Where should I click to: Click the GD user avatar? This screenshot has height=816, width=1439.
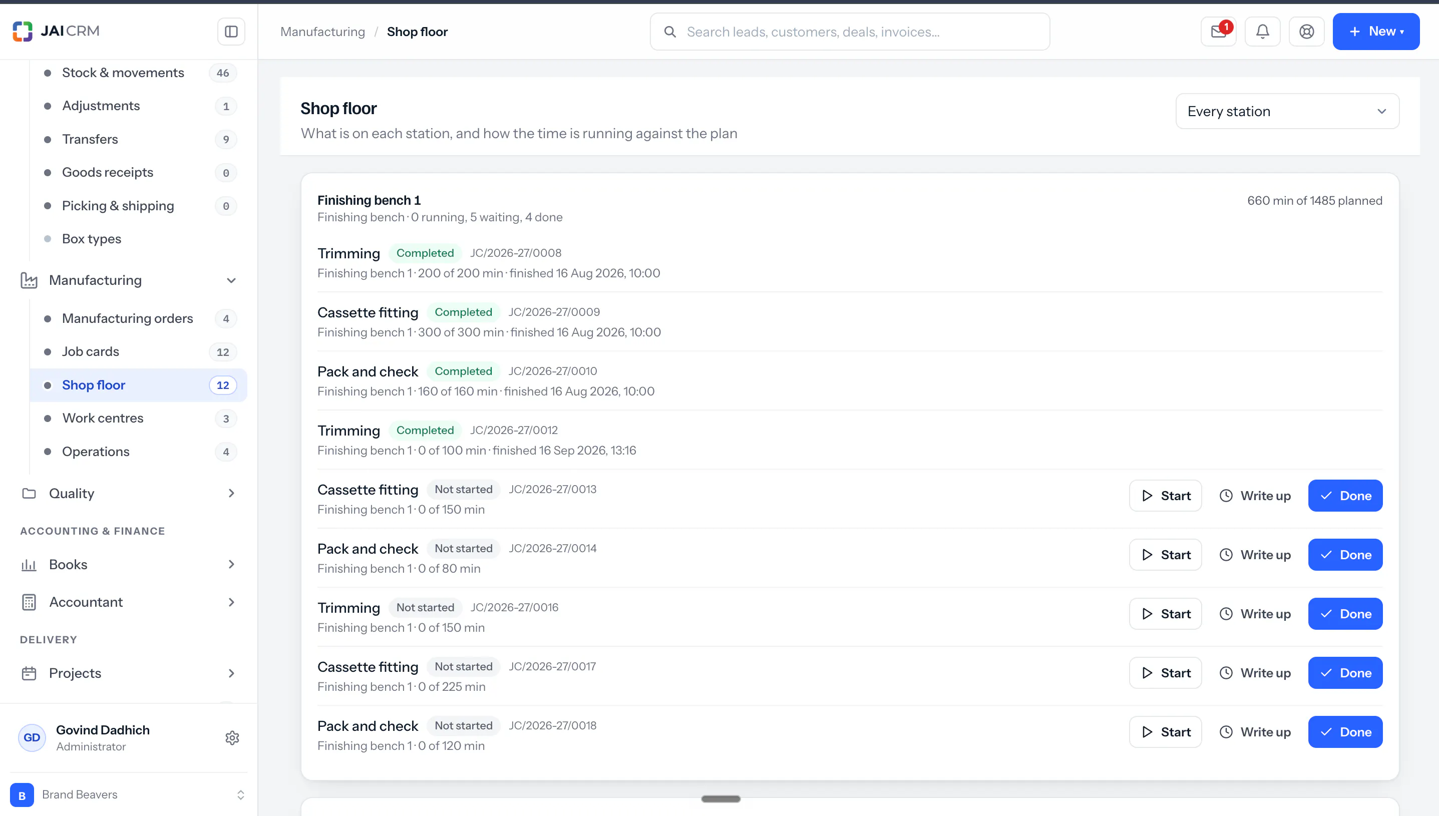[x=32, y=737]
